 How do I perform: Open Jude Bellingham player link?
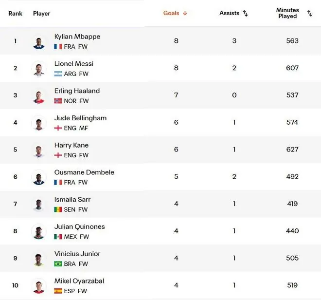(x=80, y=118)
